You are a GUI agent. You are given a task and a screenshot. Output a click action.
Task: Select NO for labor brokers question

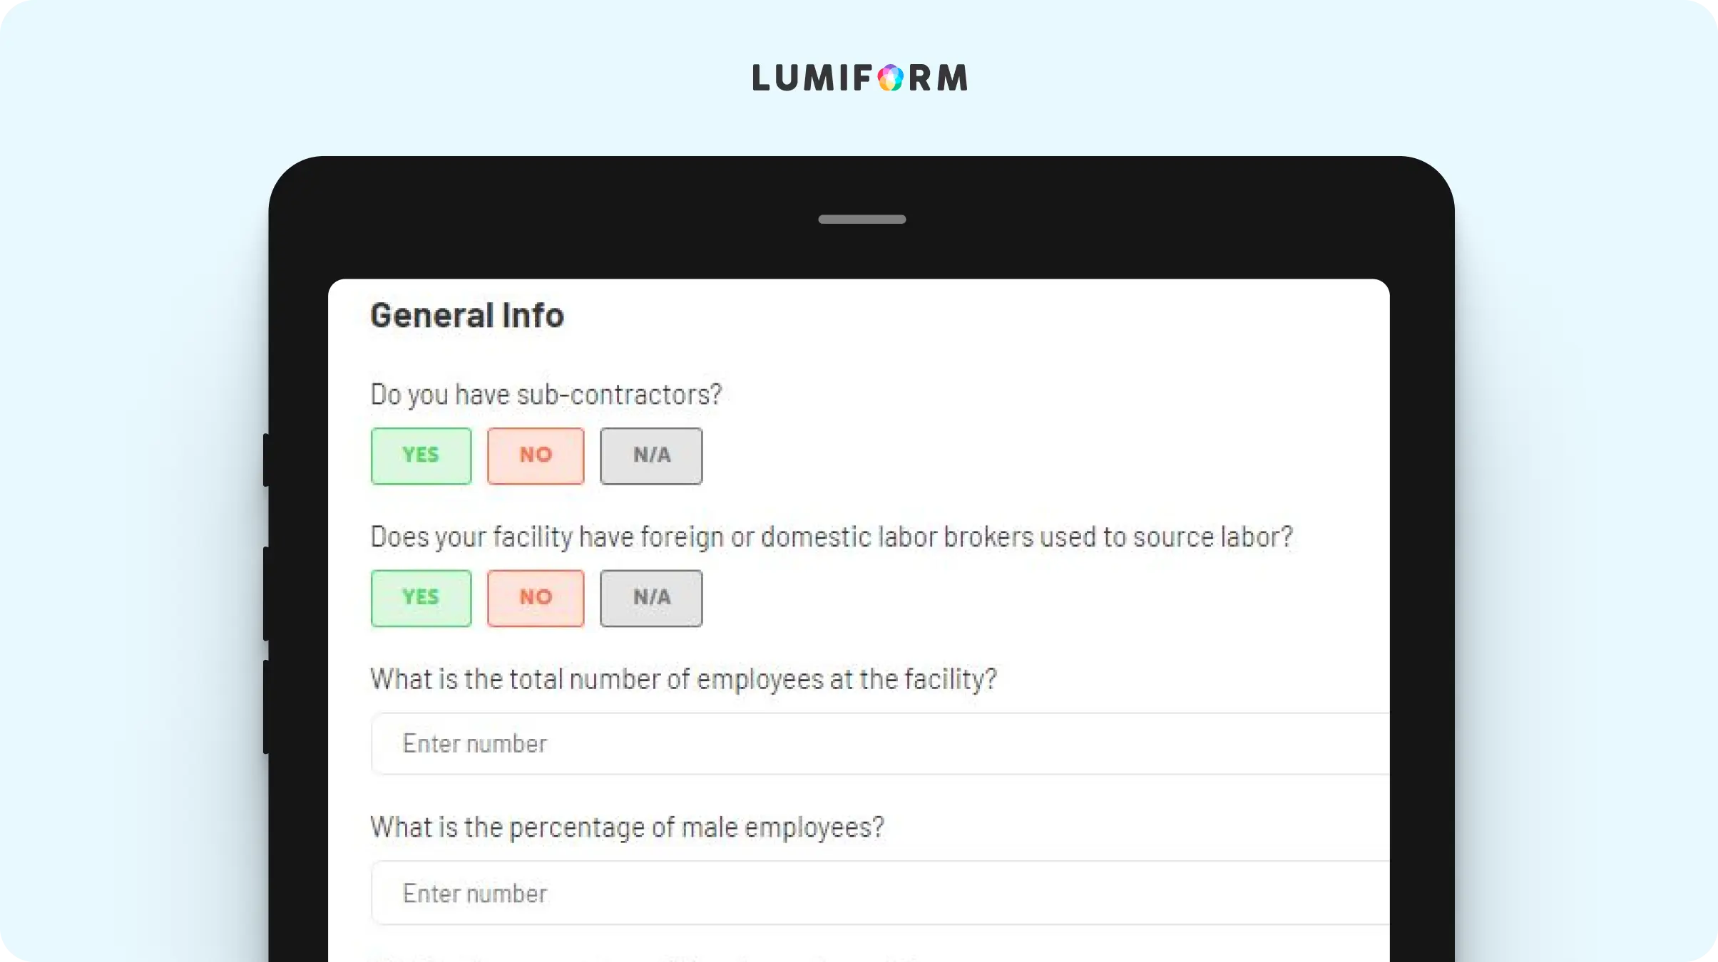[536, 599]
